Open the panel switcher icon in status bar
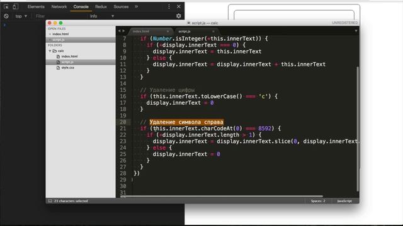The width and height of the screenshot is (403, 226). [x=50, y=201]
